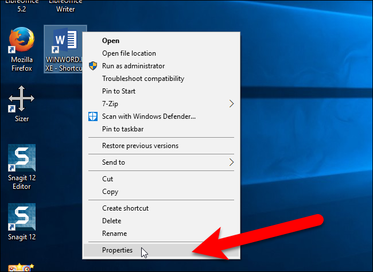
Task: Select Open file location
Action: coord(129,53)
